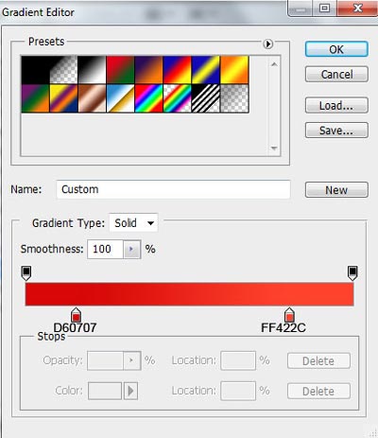
Task: Select the black-to-white gradient preset
Action: point(92,70)
